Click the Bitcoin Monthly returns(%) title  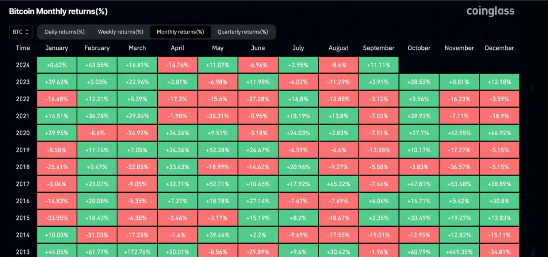coord(58,11)
